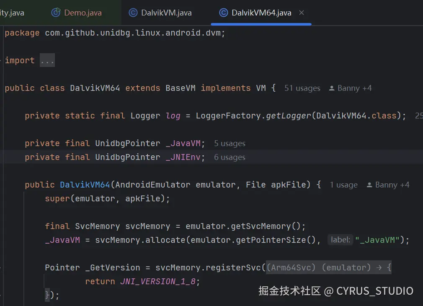Click the DalvikVM64.java class icon
Screen dimensions: 423x306
click(223, 13)
